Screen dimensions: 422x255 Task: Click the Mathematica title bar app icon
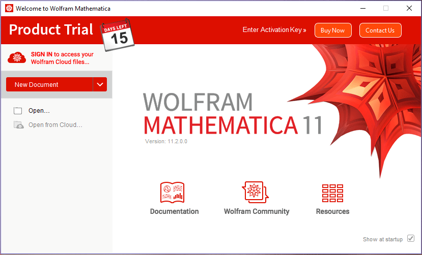9,8
